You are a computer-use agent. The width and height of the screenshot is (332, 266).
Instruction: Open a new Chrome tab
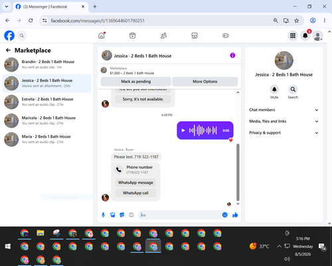tap(95, 7)
